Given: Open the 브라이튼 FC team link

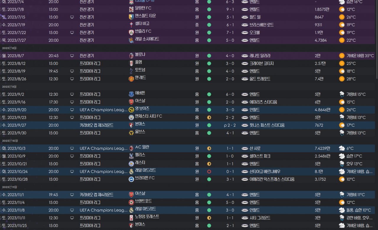Looking at the screenshot, I should (145, 178).
